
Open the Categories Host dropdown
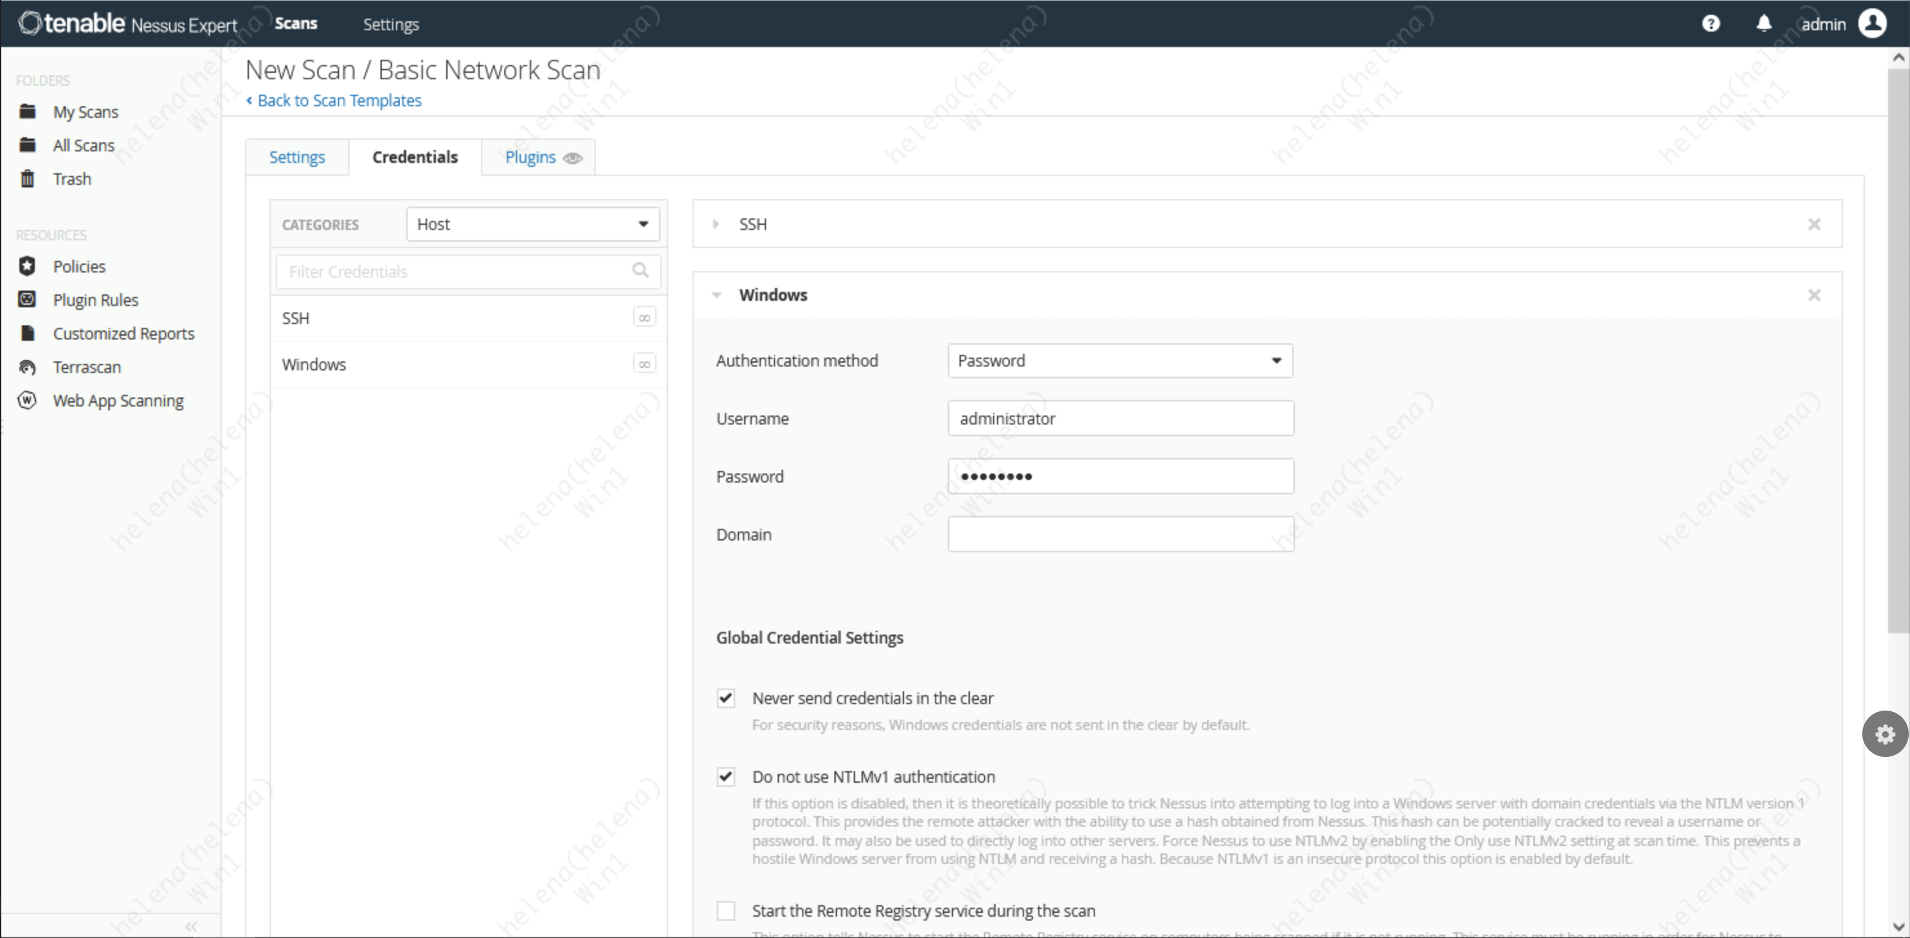(x=533, y=224)
